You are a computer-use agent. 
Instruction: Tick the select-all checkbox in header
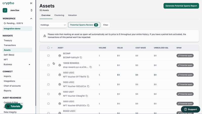(x=48, y=48)
